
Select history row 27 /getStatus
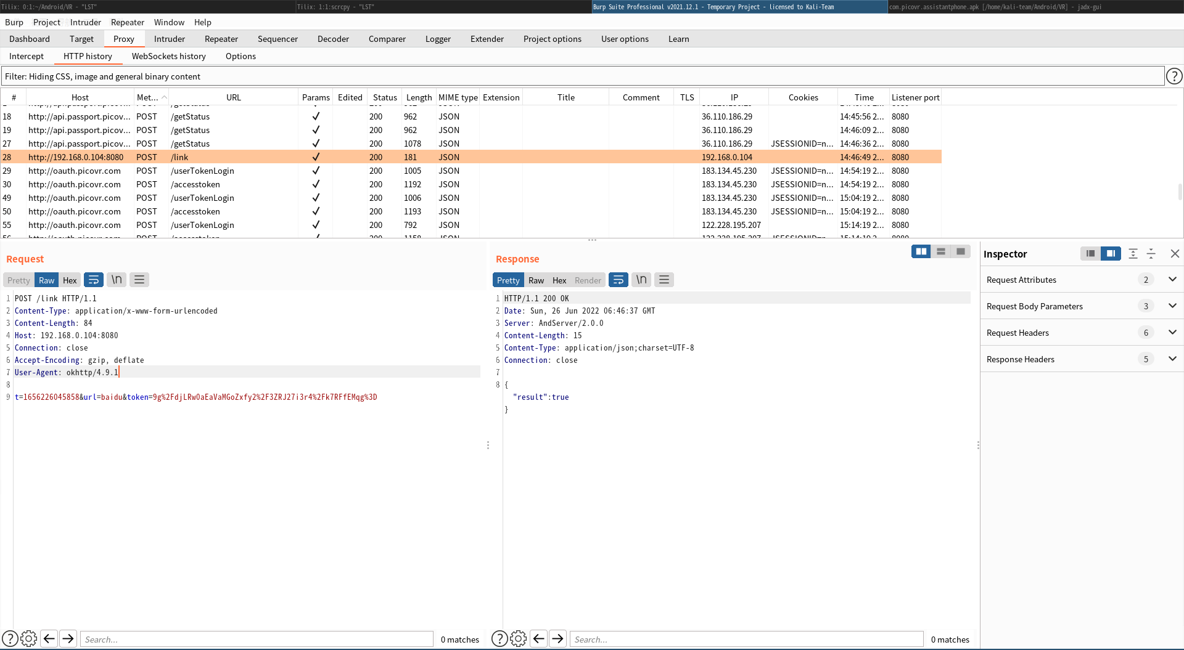click(x=471, y=144)
